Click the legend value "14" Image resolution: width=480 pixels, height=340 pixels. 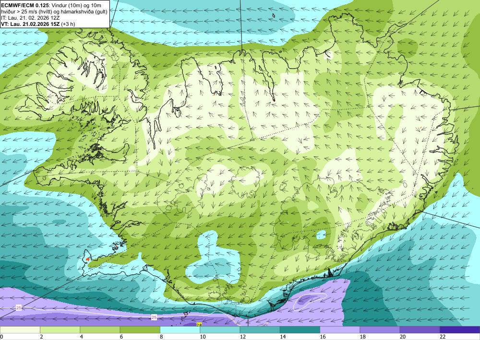pos(283,337)
